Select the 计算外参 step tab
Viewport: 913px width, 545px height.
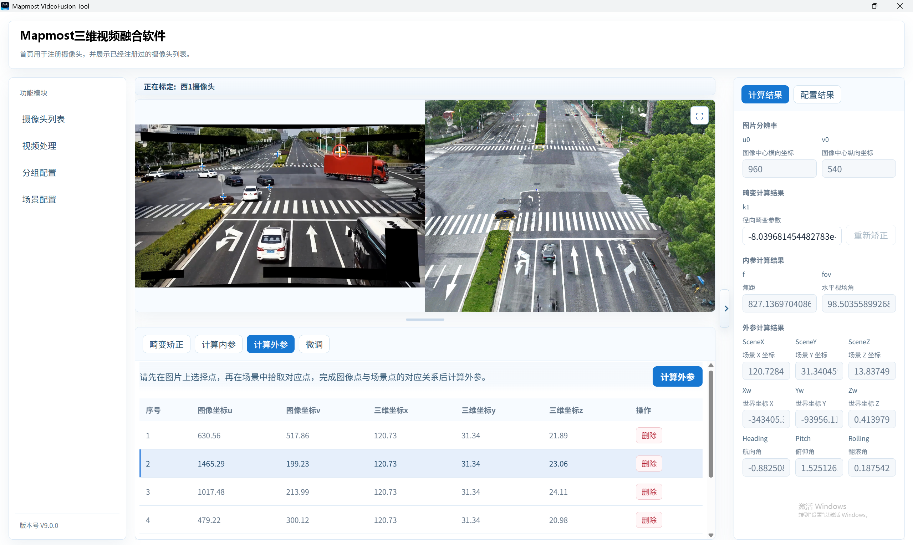pos(271,344)
